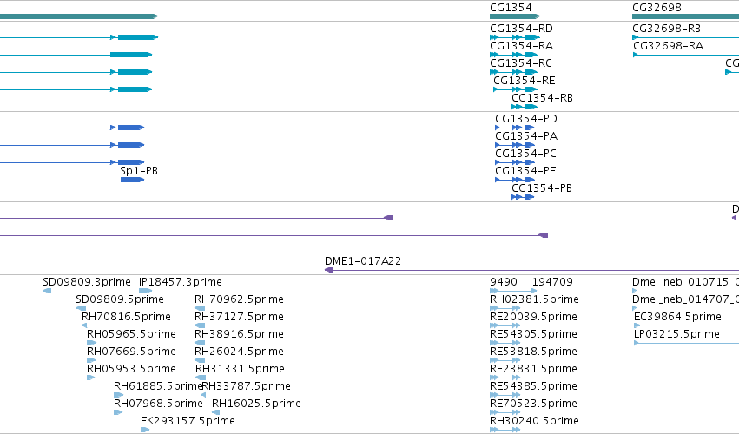The height and width of the screenshot is (434, 739).
Task: Click the IP18457.3prime EST label
Action: tap(181, 282)
